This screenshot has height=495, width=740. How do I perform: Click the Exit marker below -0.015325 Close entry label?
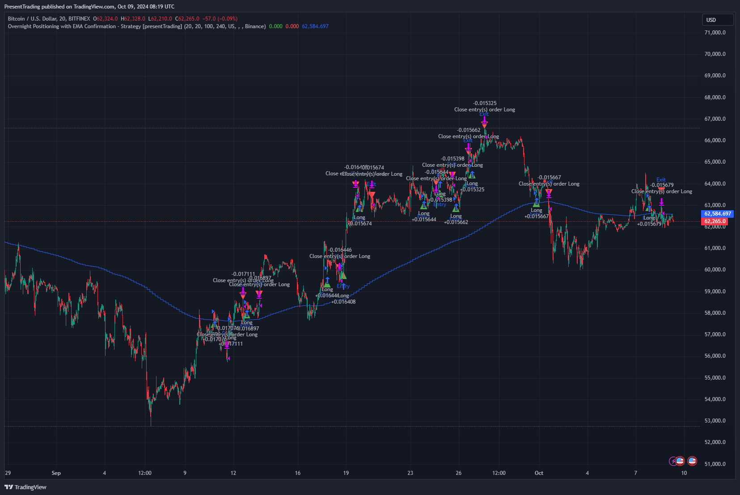point(484,114)
